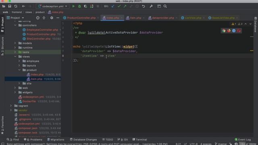This screenshot has width=258, height=145.
Task: Hide the Project panel with minus icon
Action: click(x=58, y=18)
